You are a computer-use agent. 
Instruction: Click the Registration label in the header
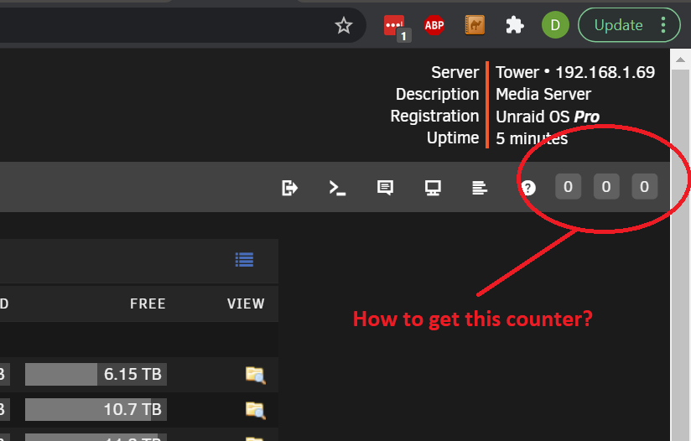click(434, 117)
